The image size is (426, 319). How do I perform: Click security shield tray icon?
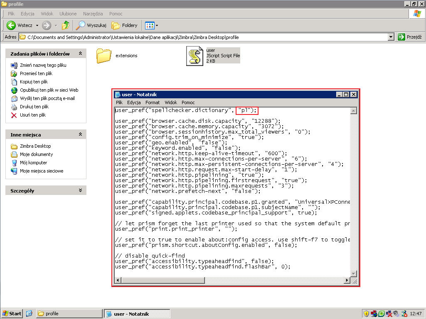point(366,314)
